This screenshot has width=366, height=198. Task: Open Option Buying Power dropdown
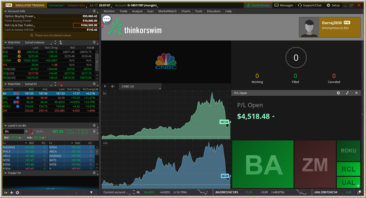[20, 16]
